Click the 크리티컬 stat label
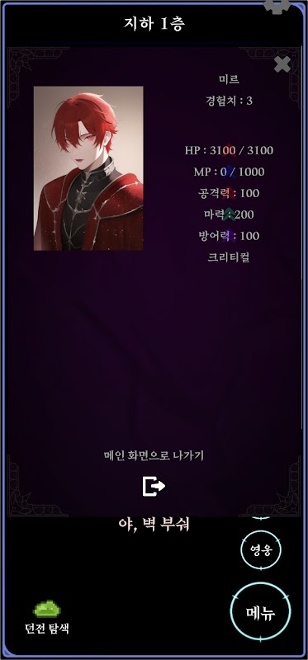 (x=229, y=257)
